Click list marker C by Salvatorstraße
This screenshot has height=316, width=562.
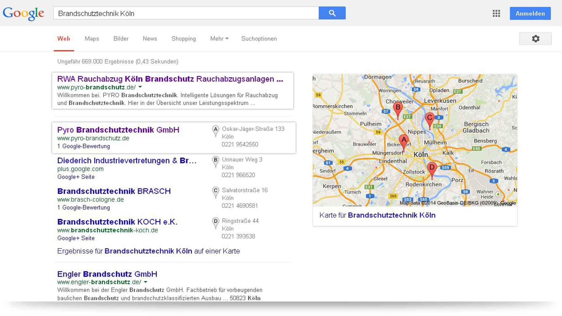[215, 193]
